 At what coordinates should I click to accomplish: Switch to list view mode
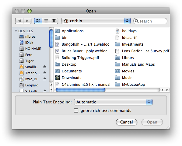[46, 21]
